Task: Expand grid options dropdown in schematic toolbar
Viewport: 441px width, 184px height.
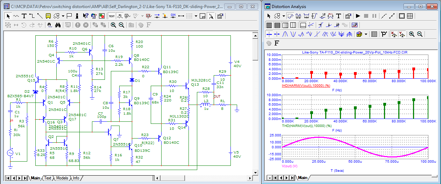Action: [196, 16]
